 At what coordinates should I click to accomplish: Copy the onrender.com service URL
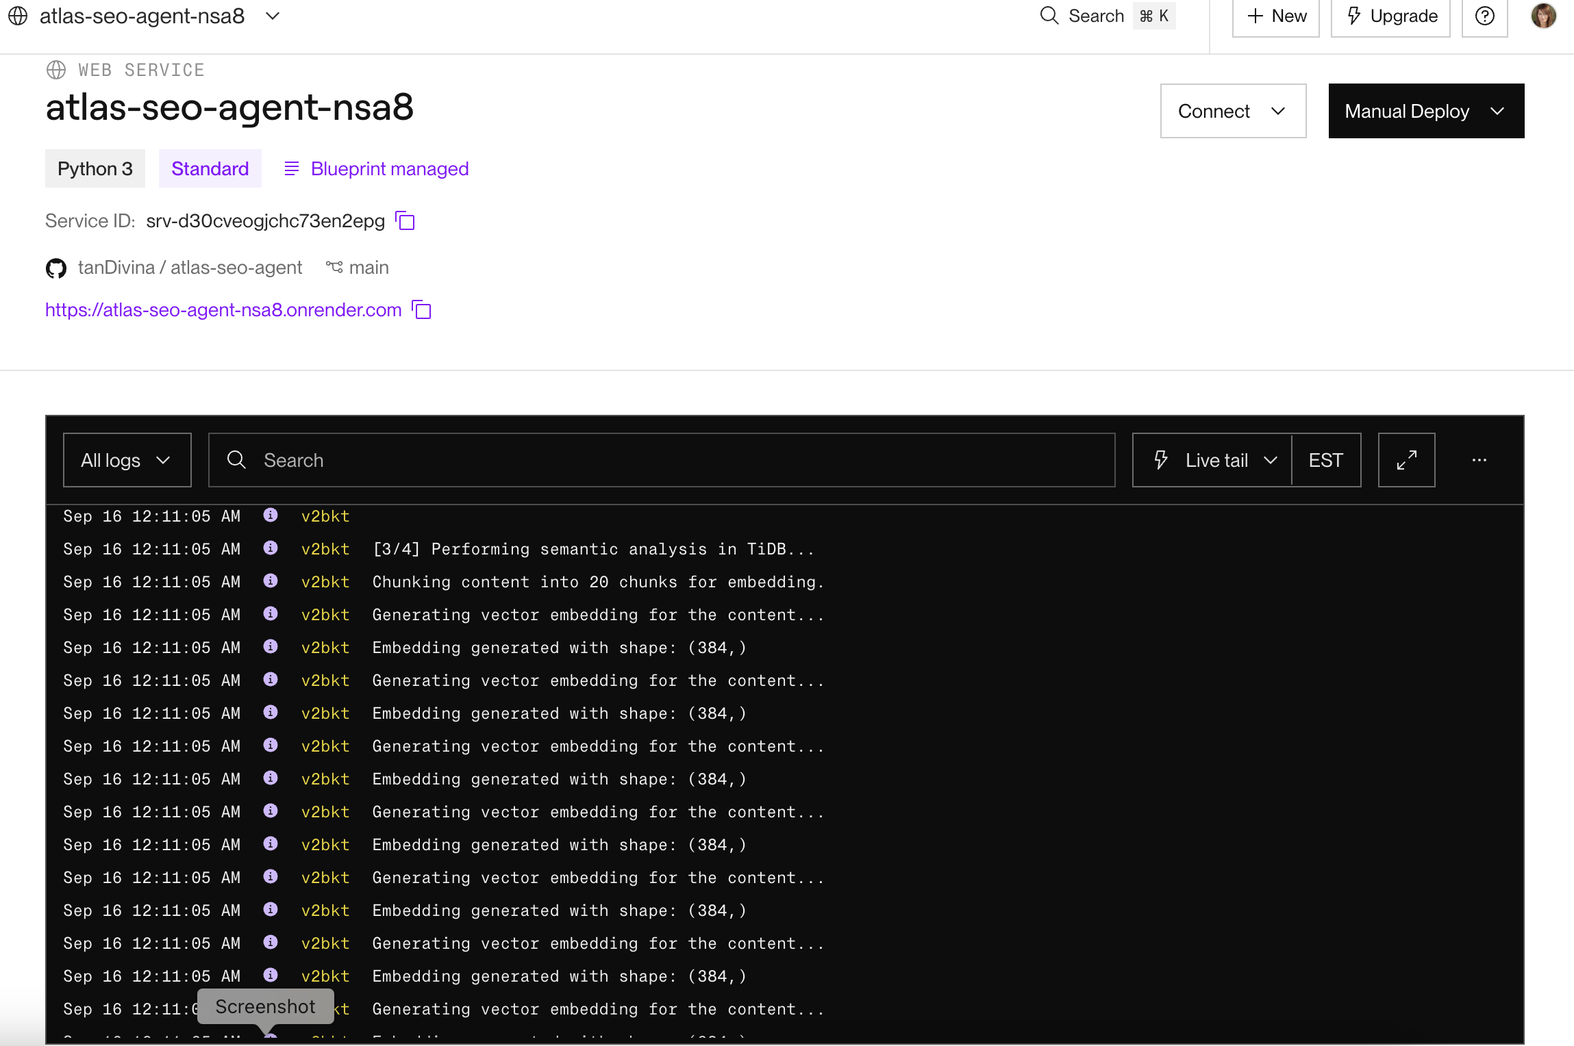coord(422,310)
